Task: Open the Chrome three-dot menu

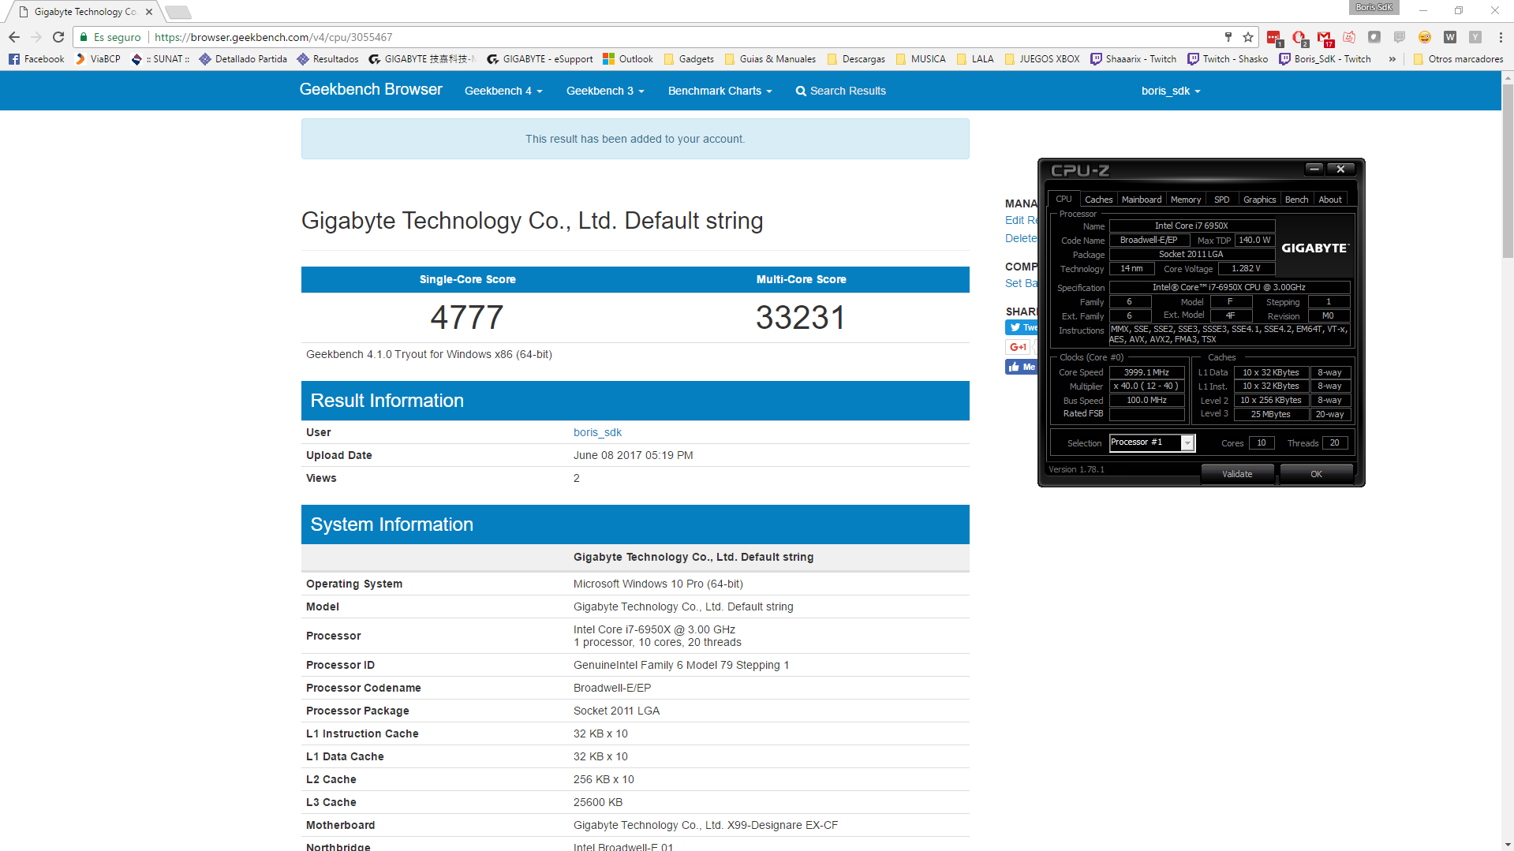Action: (1501, 37)
